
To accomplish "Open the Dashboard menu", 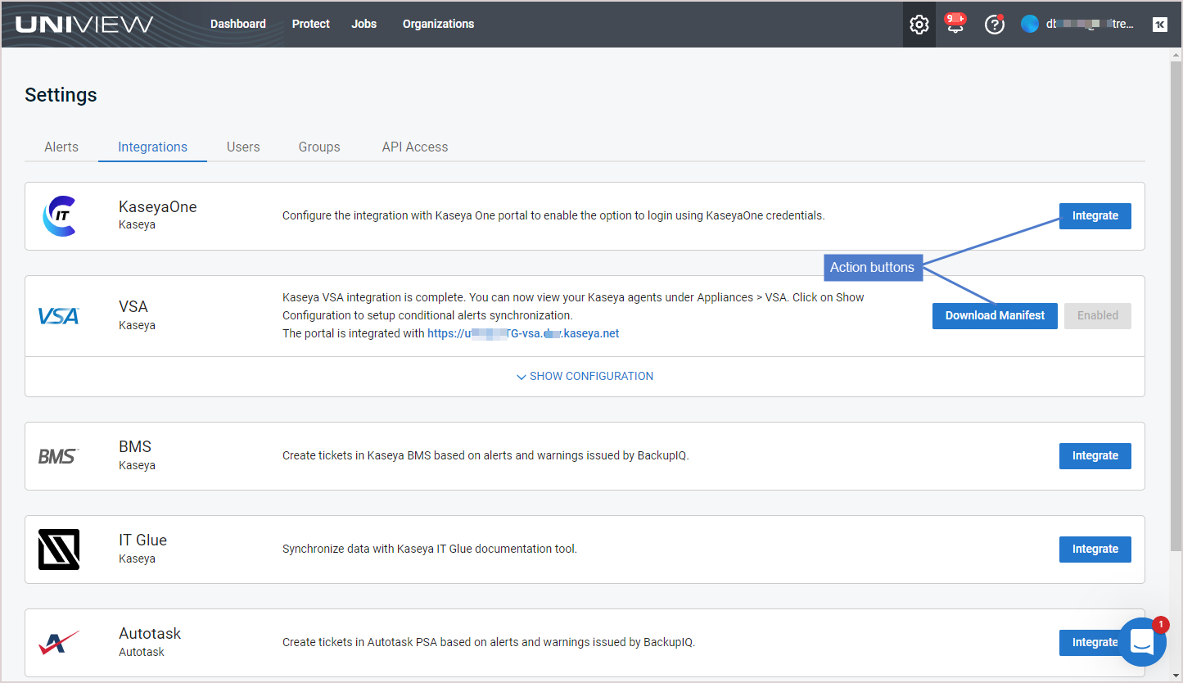I will point(238,24).
